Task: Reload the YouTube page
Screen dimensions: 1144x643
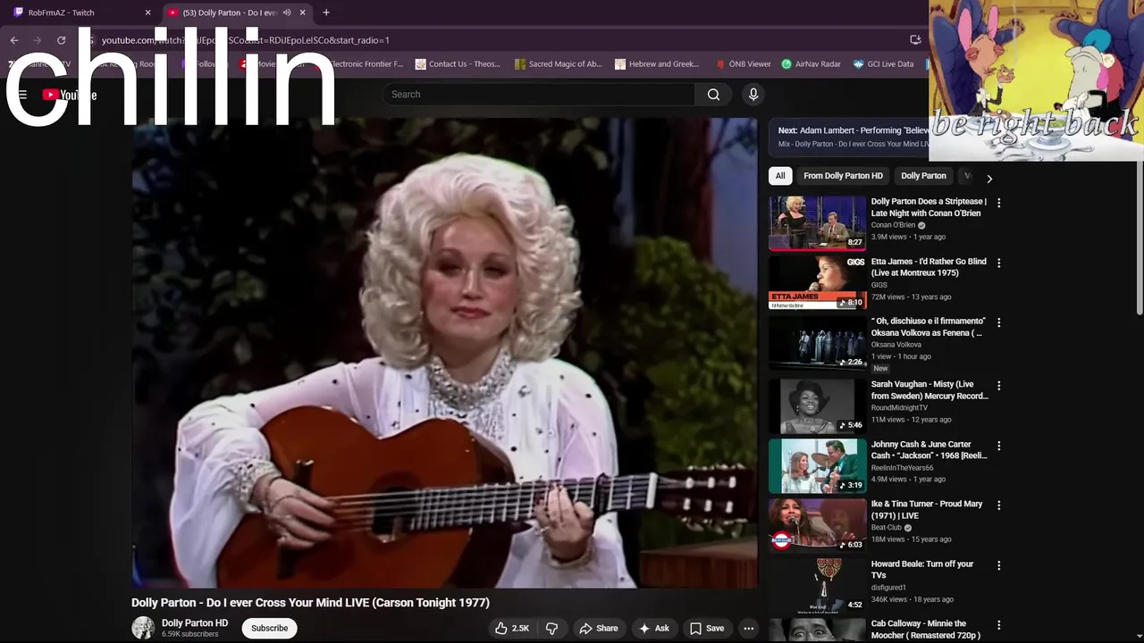Action: [61, 40]
